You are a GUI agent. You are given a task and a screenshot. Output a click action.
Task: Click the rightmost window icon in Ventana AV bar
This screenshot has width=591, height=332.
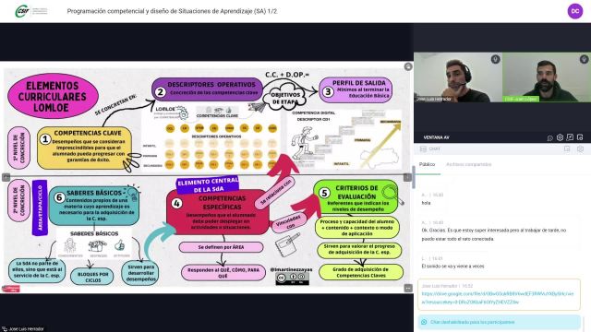(x=580, y=137)
